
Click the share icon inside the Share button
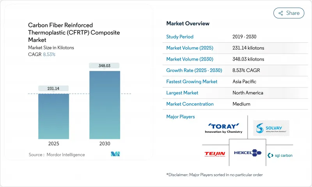280,13
